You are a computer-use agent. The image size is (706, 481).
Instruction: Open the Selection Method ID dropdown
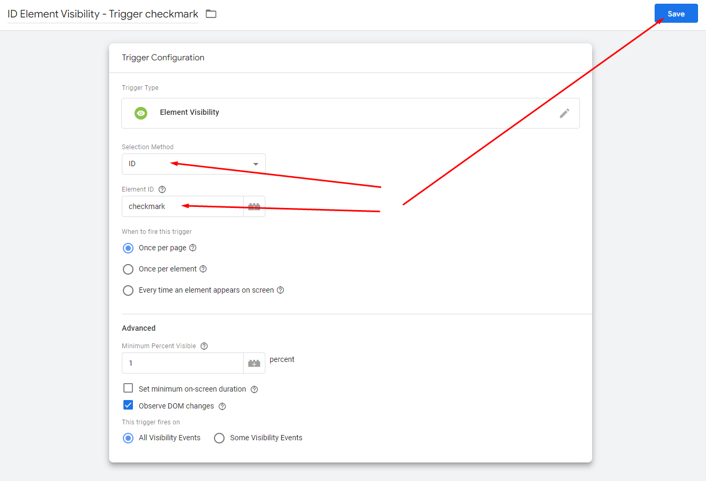(194, 164)
